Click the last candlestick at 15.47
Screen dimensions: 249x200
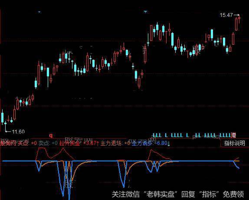tap(239, 19)
